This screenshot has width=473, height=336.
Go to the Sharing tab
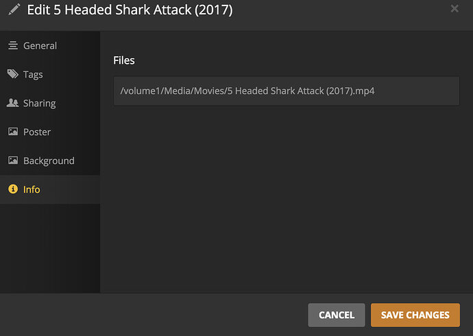click(x=39, y=104)
